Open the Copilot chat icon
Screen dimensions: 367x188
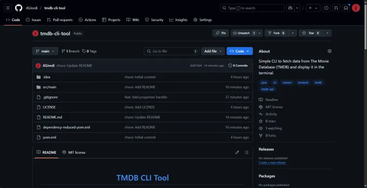coord(290,8)
